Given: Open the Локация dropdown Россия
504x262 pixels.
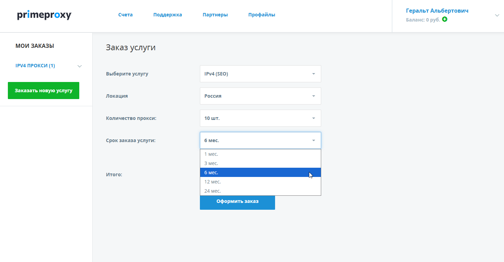Looking at the screenshot, I should 260,96.
